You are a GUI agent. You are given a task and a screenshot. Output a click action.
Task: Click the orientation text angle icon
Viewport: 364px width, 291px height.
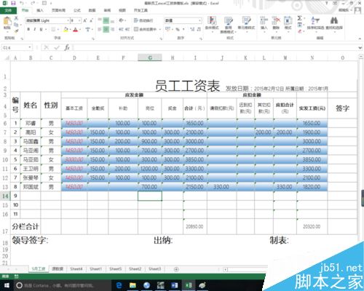(122, 20)
